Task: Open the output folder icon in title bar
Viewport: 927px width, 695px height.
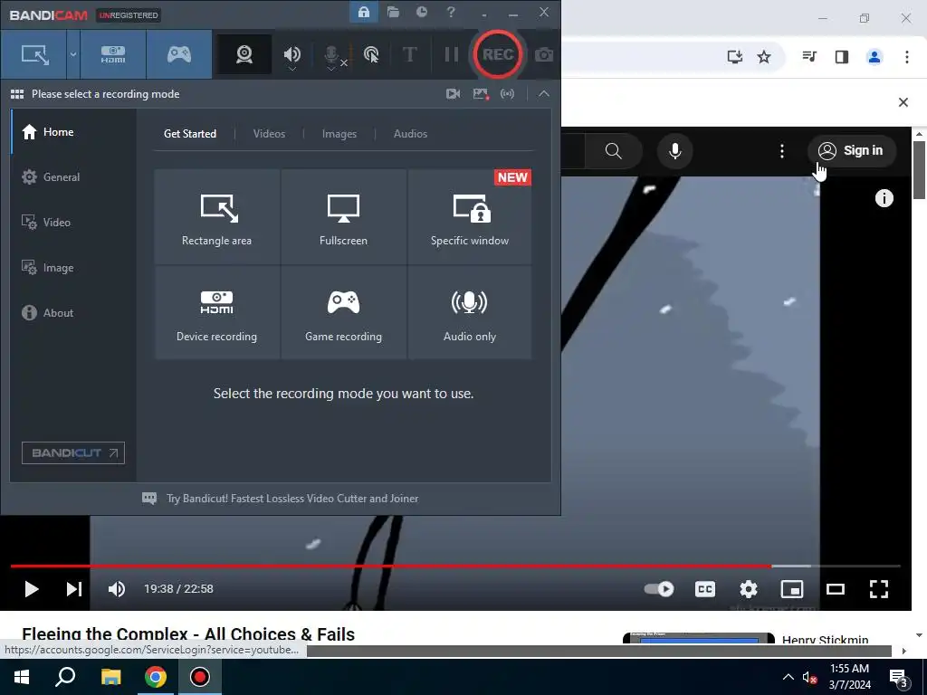Action: 393,12
